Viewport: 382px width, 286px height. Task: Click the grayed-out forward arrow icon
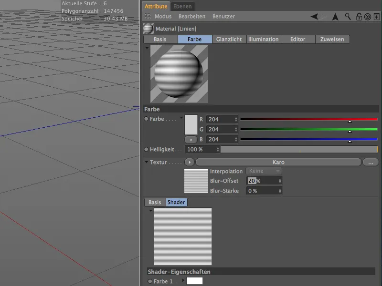tap(323, 17)
